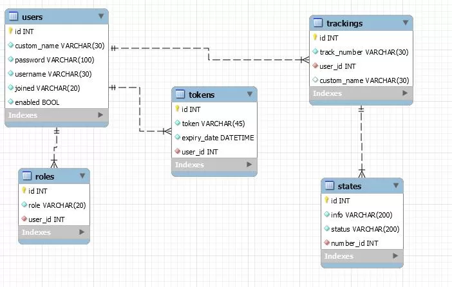
Task: Click diamond icon beside users custom_name
Action: [x=11, y=45]
